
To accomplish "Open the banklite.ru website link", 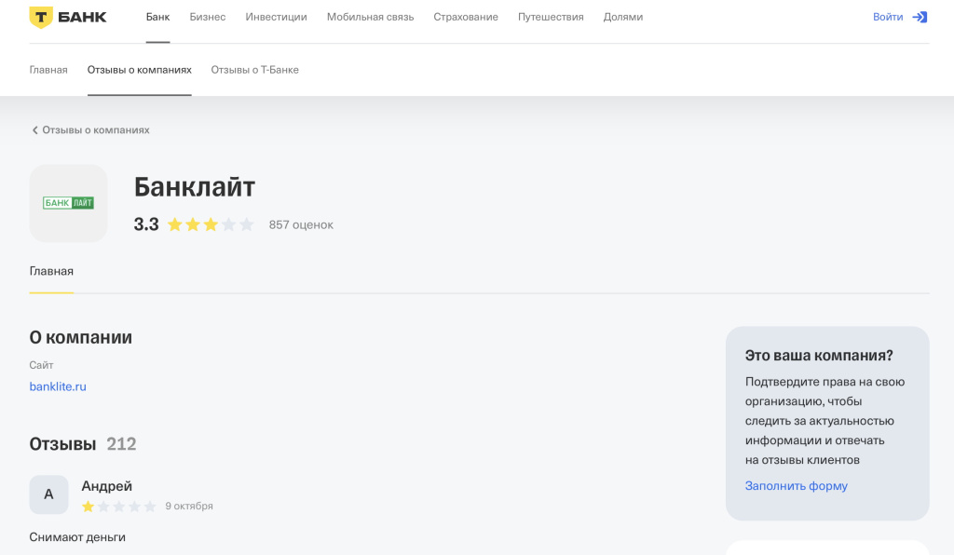I will pos(58,386).
